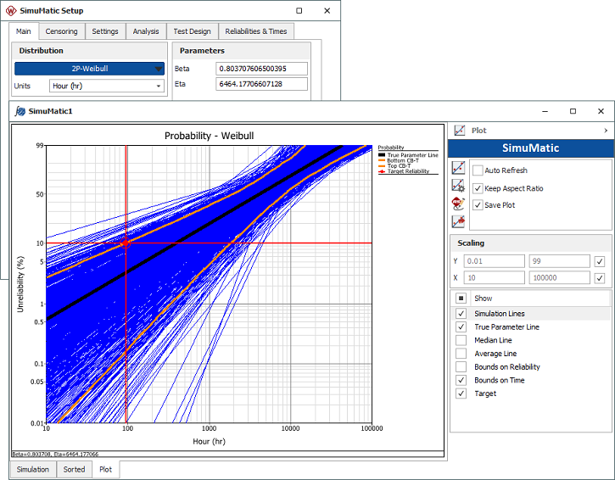Uncheck Keep Aspect Ratio
Viewport: 615px width, 480px height.
[478, 188]
